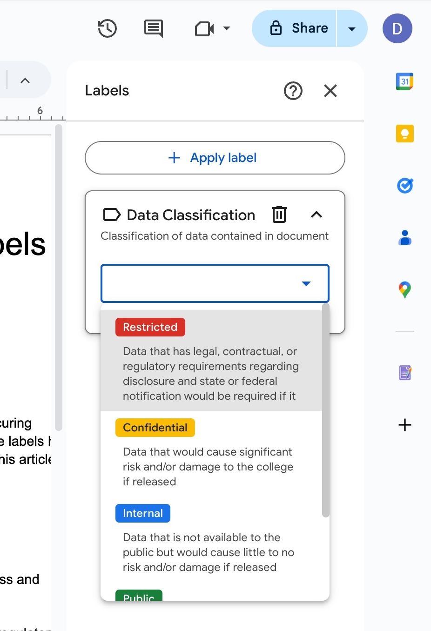Open the comments icon
431x631 pixels.
[x=153, y=28]
